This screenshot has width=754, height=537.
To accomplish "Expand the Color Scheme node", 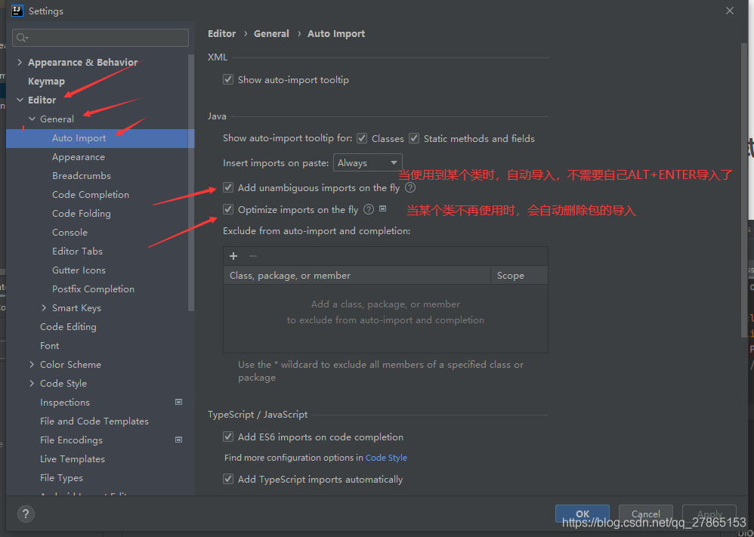I will tap(32, 364).
